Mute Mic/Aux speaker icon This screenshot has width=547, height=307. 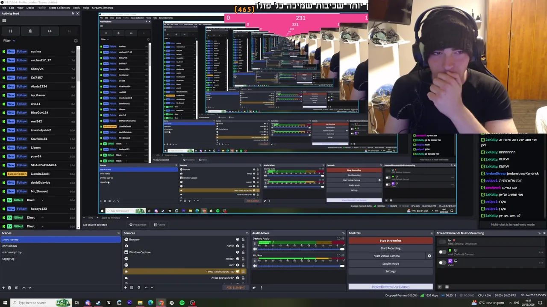(255, 266)
